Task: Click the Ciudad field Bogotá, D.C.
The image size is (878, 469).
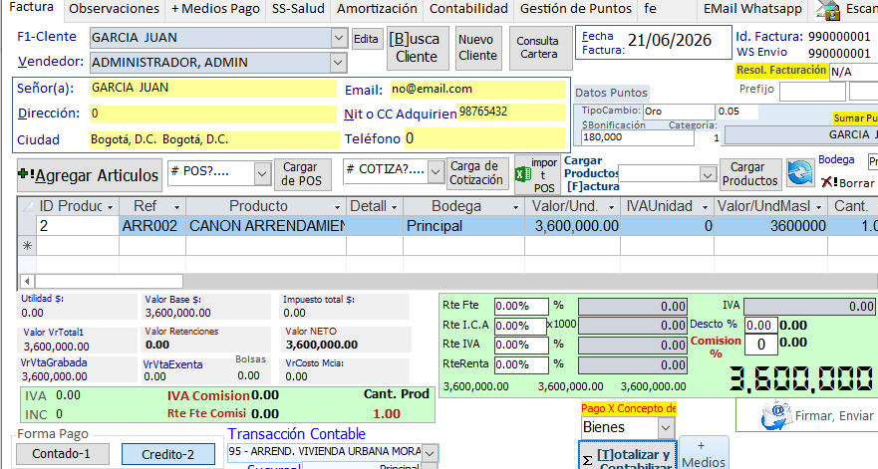Action: point(214,139)
